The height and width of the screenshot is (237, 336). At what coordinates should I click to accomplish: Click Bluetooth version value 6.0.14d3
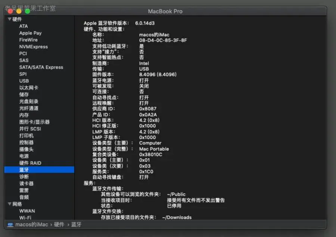pos(144,23)
